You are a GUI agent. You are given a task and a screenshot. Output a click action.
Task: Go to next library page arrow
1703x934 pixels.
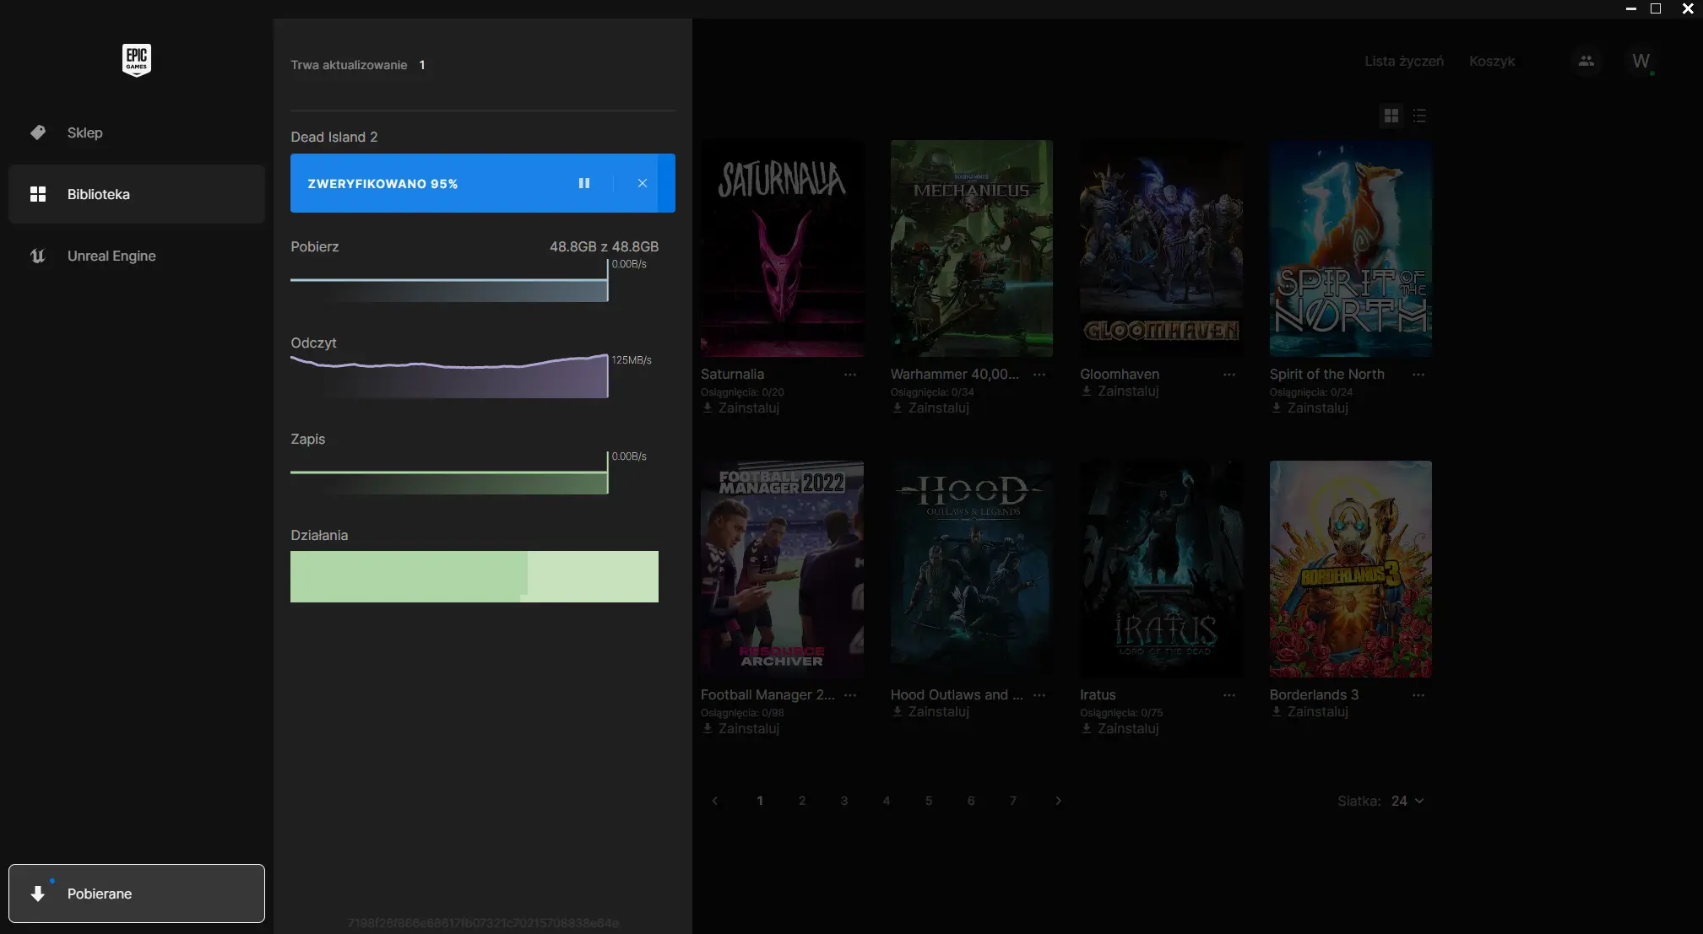point(1058,801)
